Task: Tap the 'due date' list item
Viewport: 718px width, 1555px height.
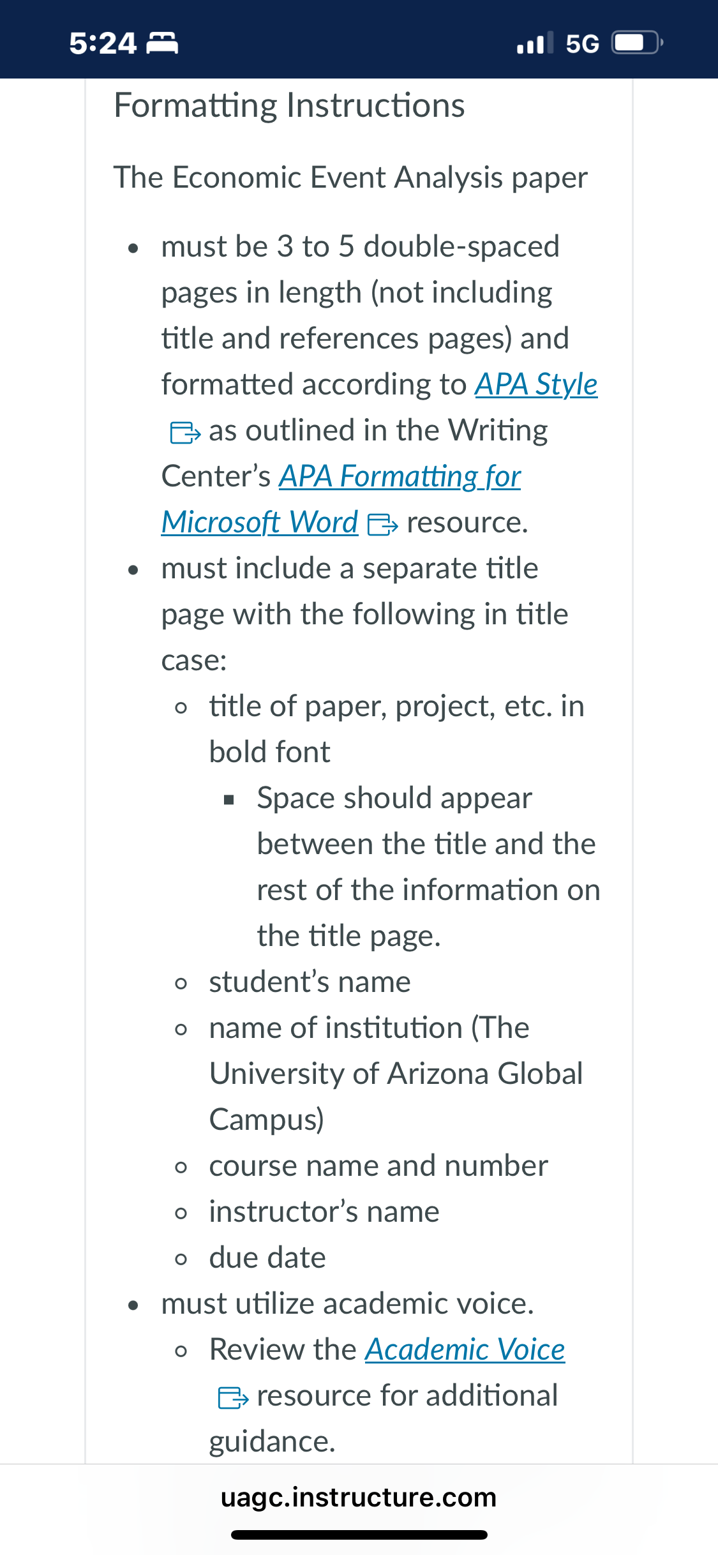Action: [x=267, y=1258]
